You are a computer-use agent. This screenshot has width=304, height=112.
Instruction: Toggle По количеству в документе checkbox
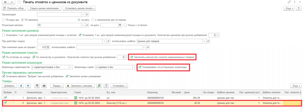(34, 57)
